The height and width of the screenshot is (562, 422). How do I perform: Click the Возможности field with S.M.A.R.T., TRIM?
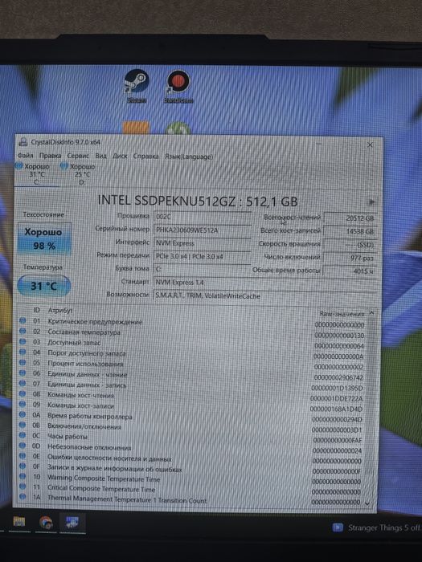pyautogui.click(x=264, y=295)
